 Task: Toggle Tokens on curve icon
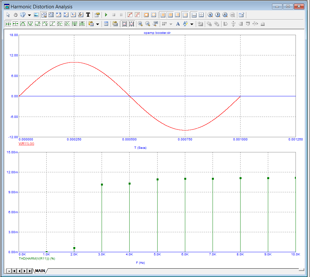click(x=137, y=15)
